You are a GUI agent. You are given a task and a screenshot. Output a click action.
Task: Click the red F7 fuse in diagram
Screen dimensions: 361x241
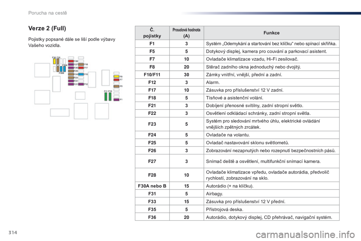(117, 80)
